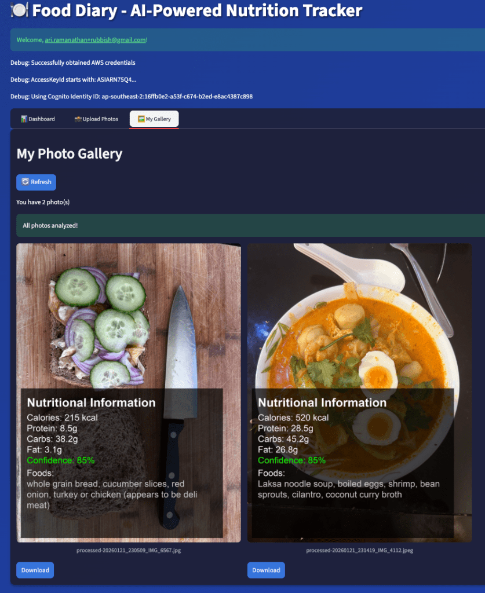Open the welcome email address link
485x593 pixels.
point(96,40)
